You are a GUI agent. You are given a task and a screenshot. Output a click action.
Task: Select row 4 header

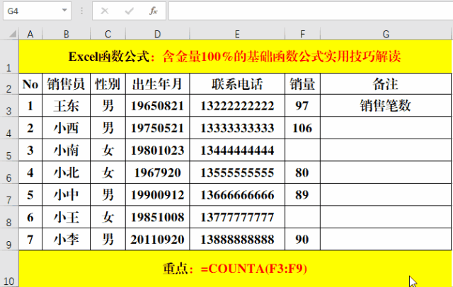(x=9, y=128)
